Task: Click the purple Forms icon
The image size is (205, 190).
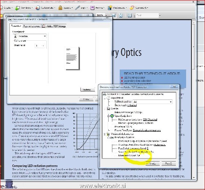Action: click(92, 8)
